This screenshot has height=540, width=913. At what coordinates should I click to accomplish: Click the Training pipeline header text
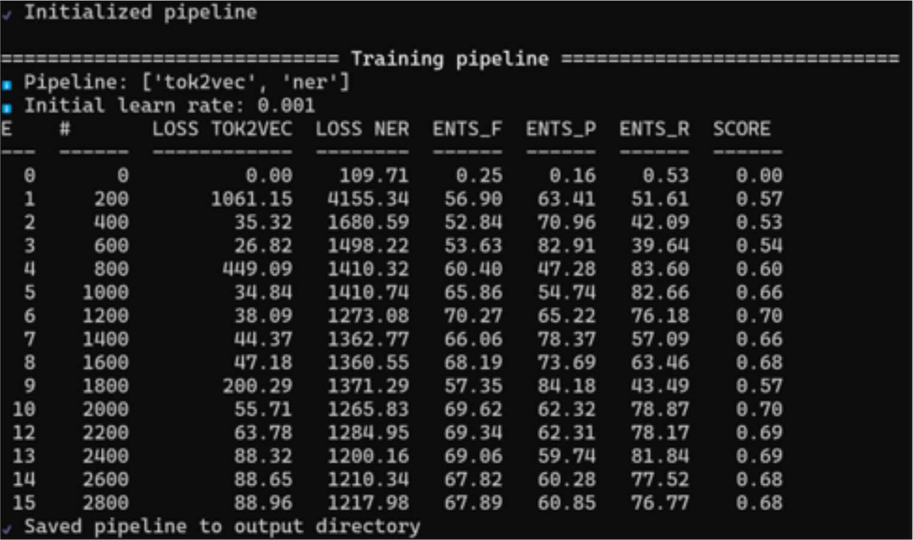point(450,59)
